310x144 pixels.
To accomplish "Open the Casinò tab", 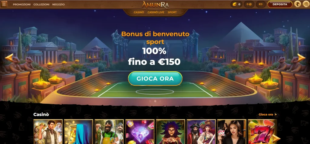I will (x=139, y=12).
